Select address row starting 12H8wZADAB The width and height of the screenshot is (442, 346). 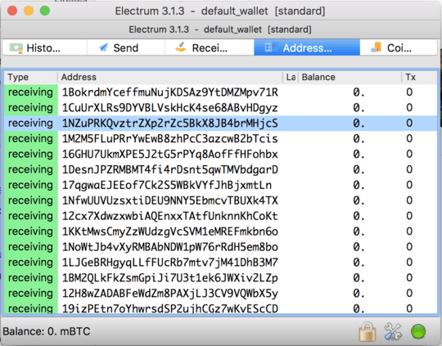(220, 294)
